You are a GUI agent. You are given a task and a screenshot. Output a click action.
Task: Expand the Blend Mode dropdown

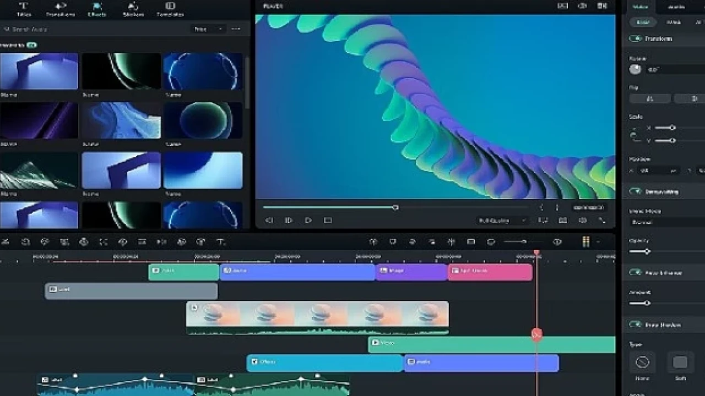(666, 222)
